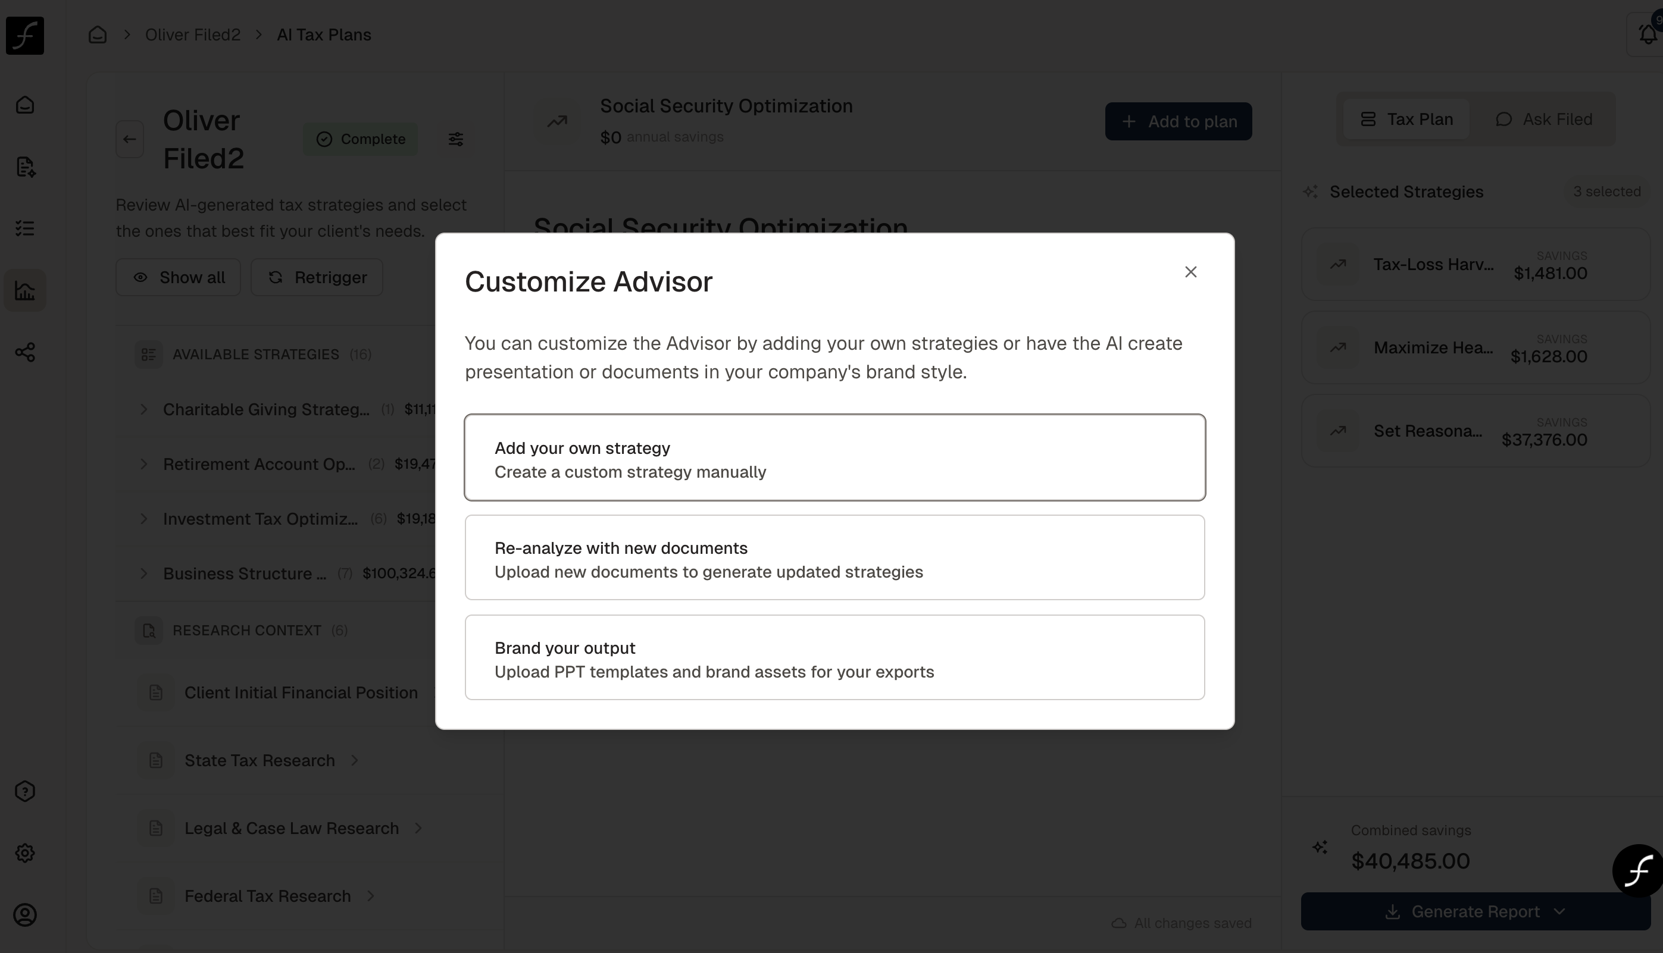The image size is (1663, 953).
Task: Switch to the Tax Plan tab
Action: click(x=1406, y=119)
